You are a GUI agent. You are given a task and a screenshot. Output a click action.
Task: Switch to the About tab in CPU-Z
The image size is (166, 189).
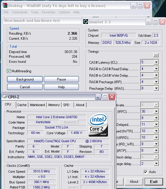coord(80,105)
